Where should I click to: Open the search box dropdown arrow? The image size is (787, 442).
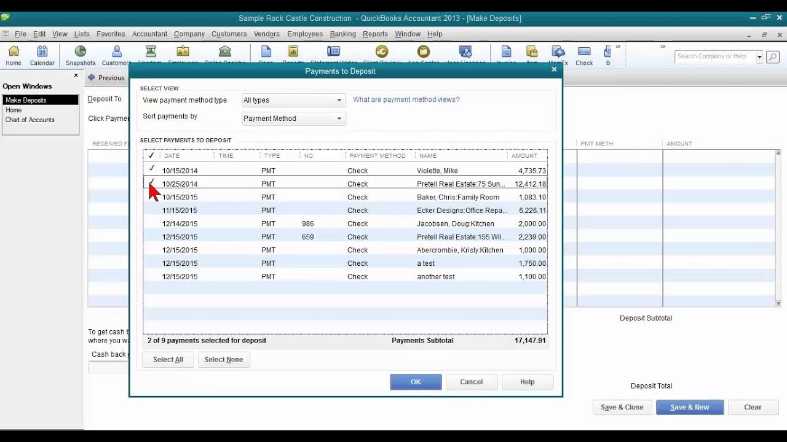tap(760, 56)
